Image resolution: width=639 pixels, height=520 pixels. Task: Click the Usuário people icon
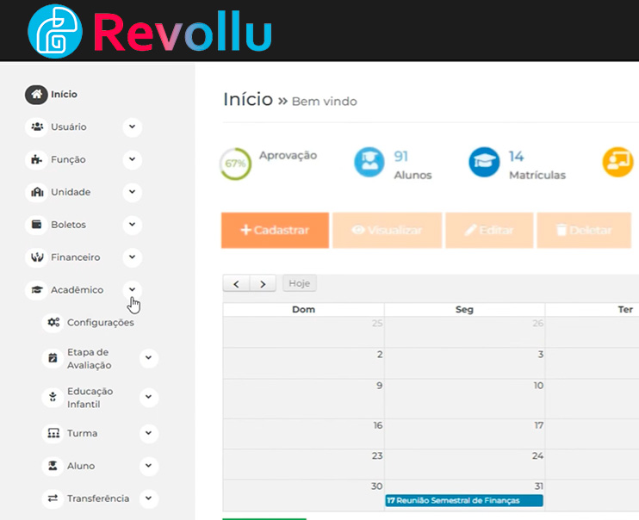point(37,127)
